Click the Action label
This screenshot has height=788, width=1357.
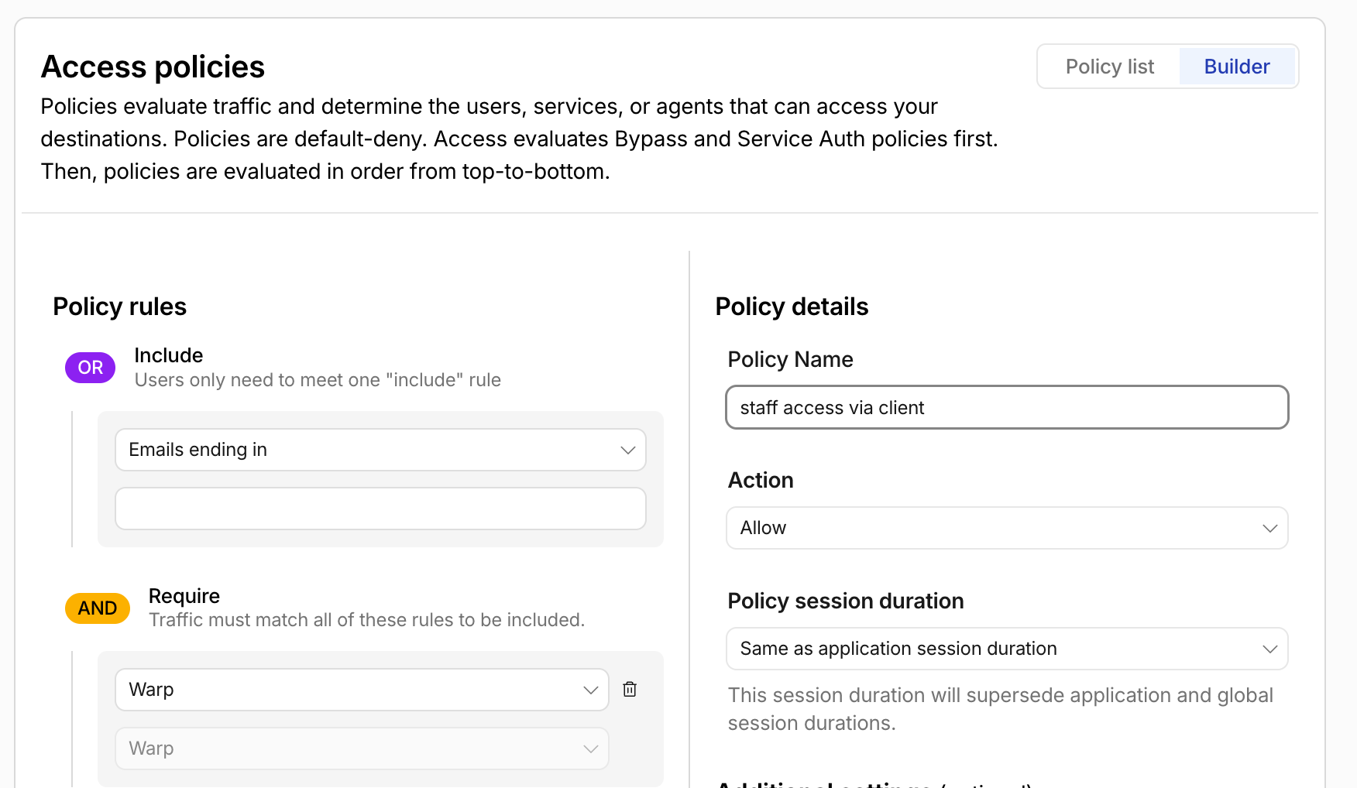[761, 480]
